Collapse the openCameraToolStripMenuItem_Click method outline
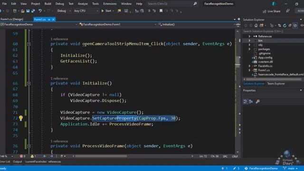Screen dimensions: 304x171 click(28, 44)
